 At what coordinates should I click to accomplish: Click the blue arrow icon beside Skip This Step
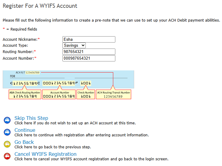pos(7,120)
